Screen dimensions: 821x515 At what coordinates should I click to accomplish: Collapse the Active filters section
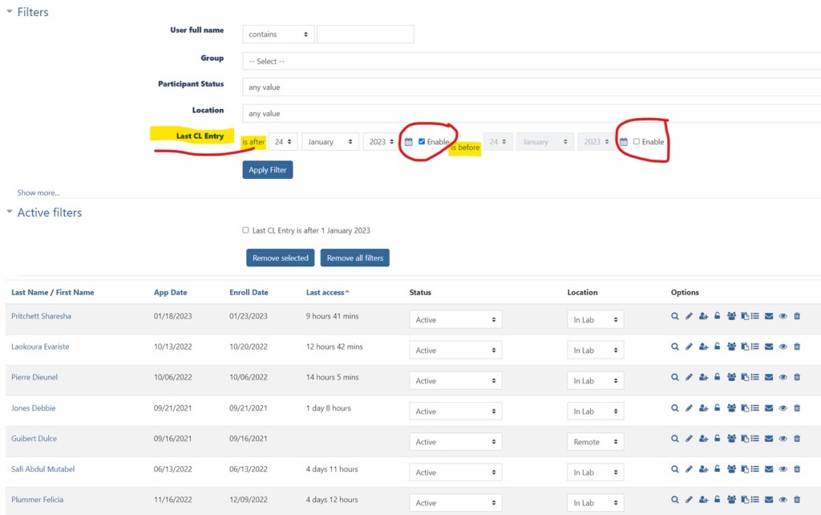click(10, 213)
